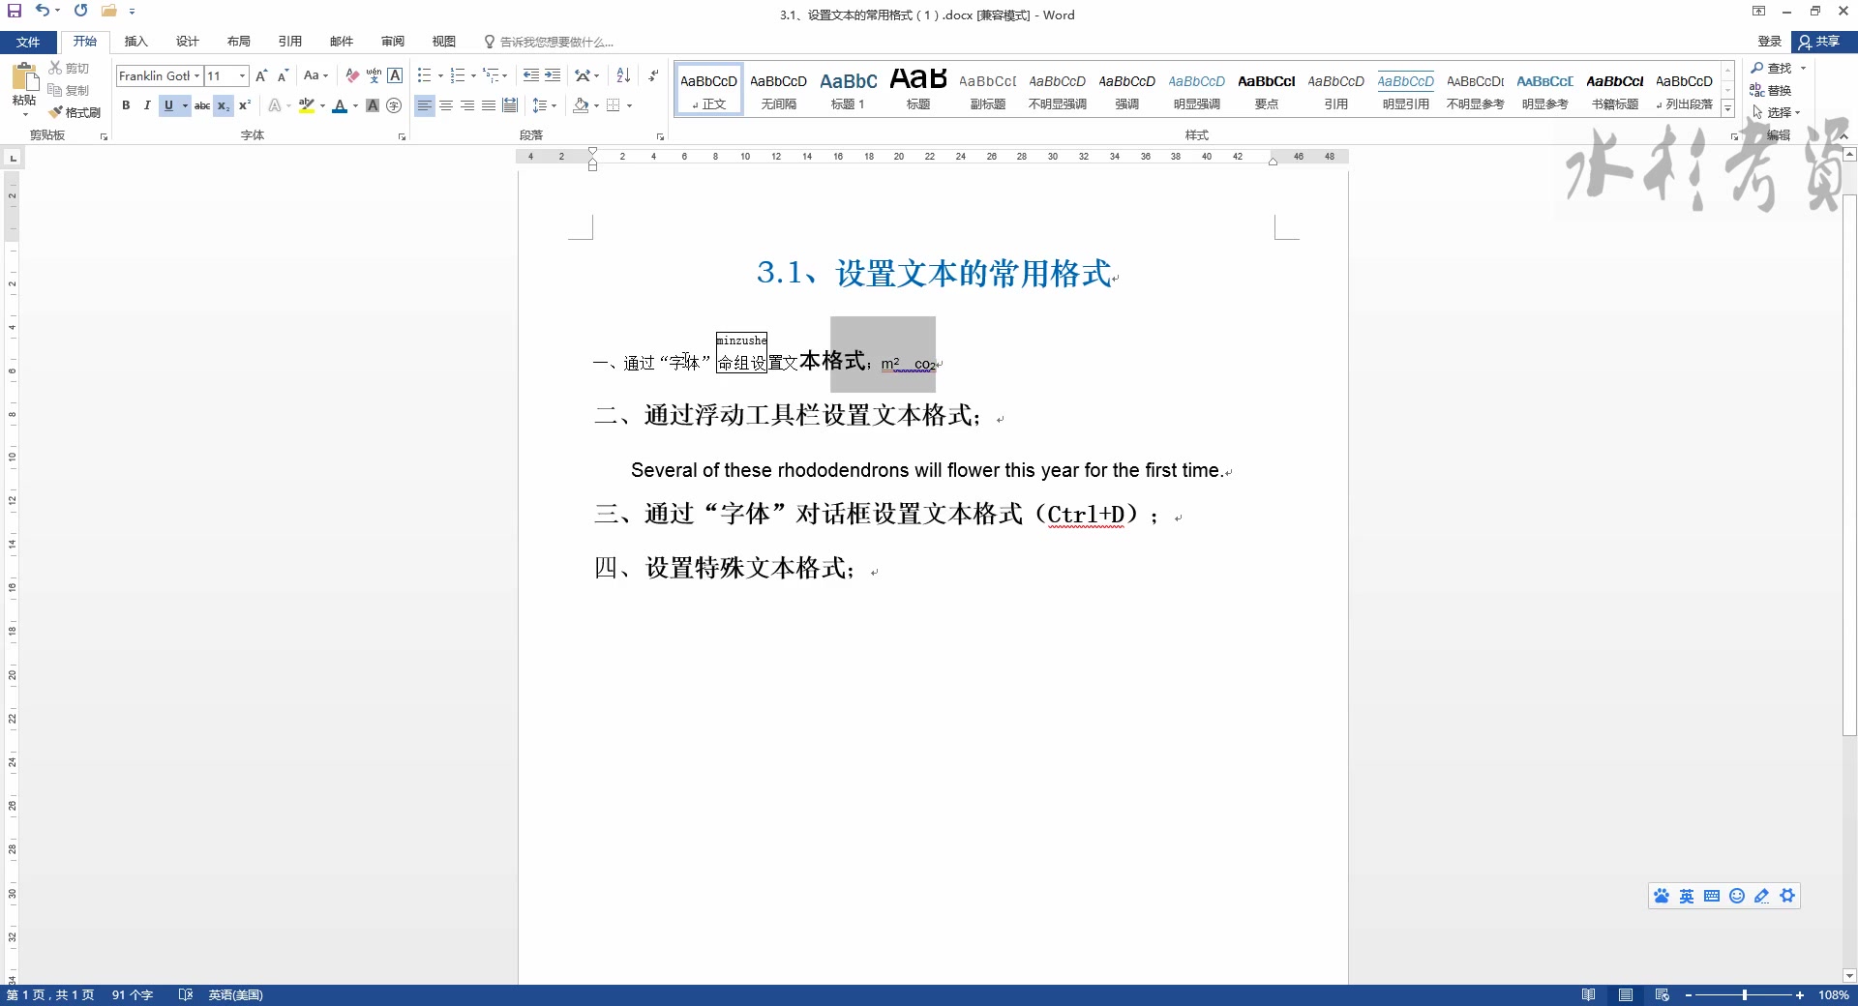Select the clear all formatting icon
The height and width of the screenshot is (1006, 1858).
351,75
